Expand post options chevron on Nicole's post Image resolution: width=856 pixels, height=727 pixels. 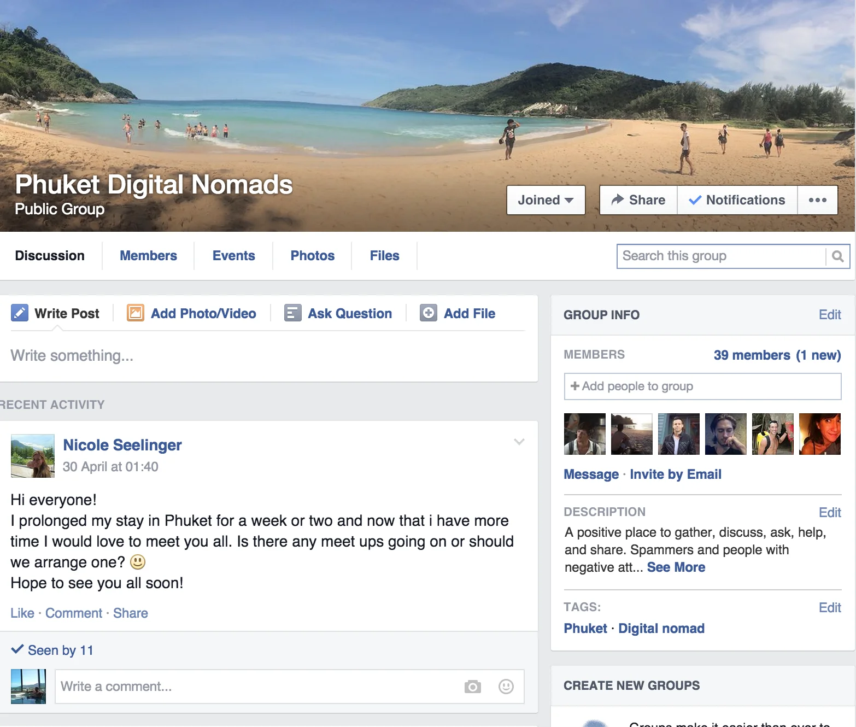519,442
